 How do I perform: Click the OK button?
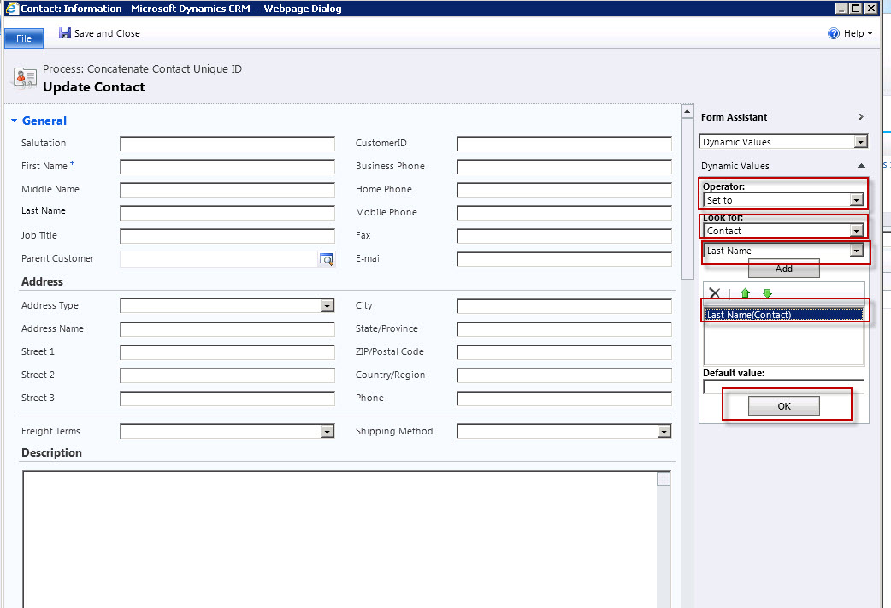tap(783, 406)
